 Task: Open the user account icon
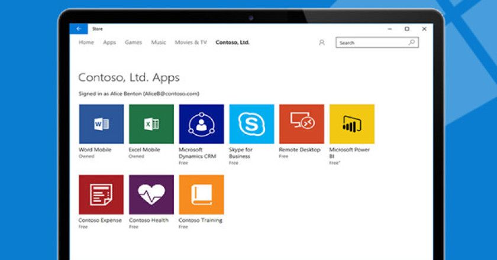tap(322, 43)
